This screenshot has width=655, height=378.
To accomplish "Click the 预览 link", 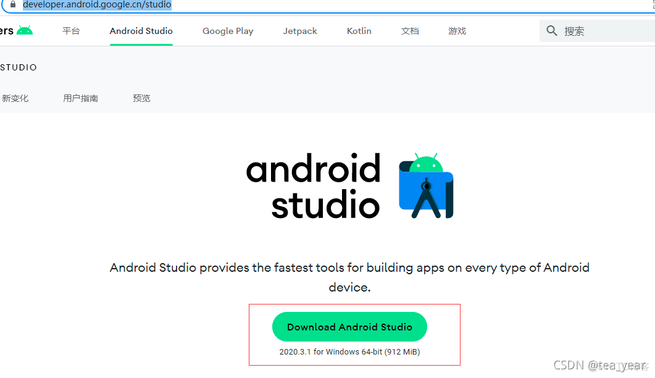I will click(141, 98).
